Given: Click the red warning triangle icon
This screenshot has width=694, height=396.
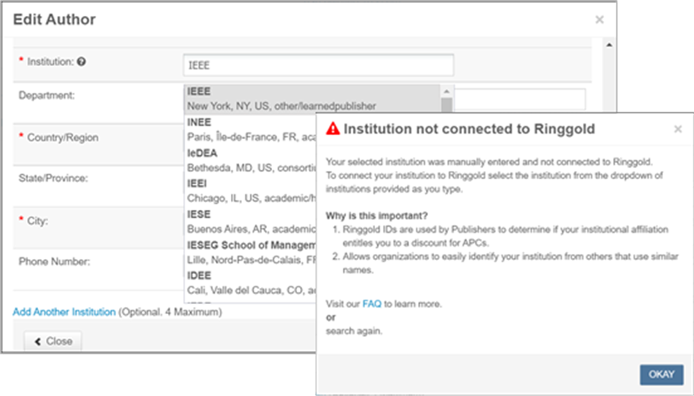Looking at the screenshot, I should 332,129.
